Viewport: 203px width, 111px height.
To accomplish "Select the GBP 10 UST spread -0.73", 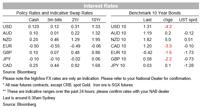I will click(x=189, y=59).
